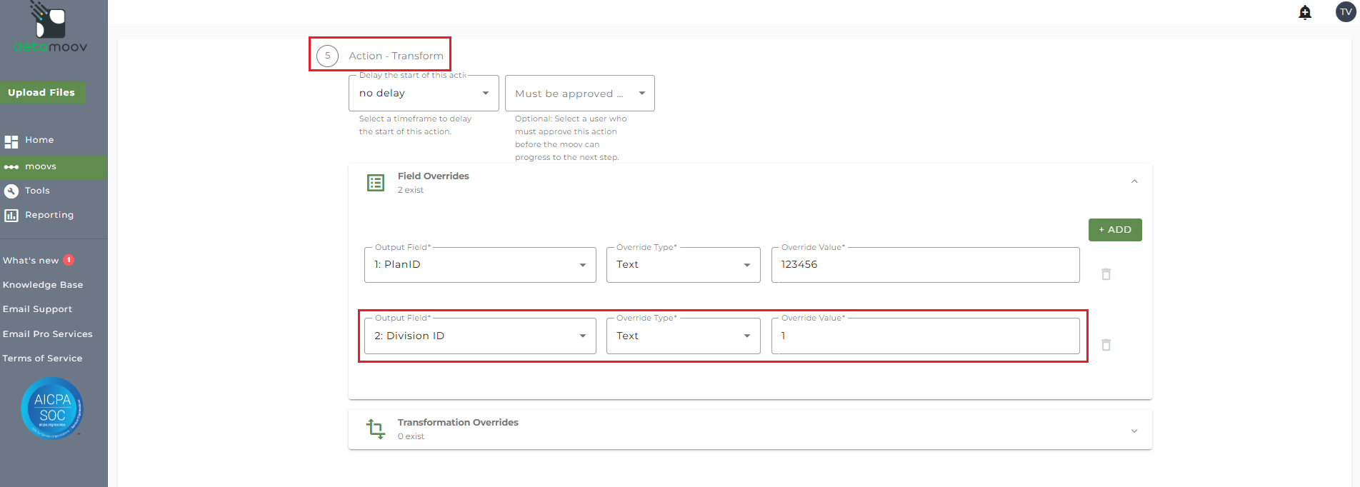Collapse the Field Overrides section
This screenshot has height=487, width=1360.
click(1134, 181)
